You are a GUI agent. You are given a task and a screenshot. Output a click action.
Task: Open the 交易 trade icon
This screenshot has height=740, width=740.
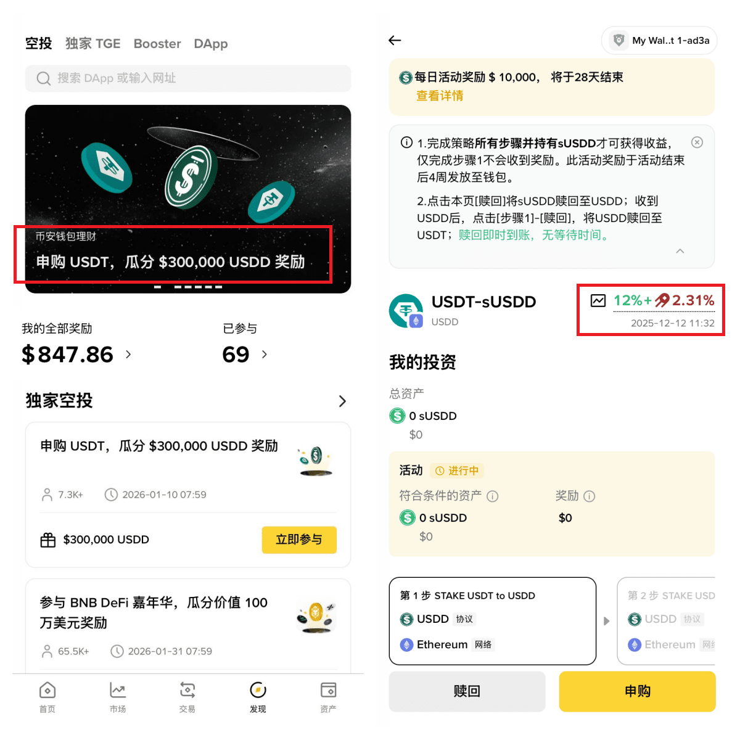click(x=187, y=690)
